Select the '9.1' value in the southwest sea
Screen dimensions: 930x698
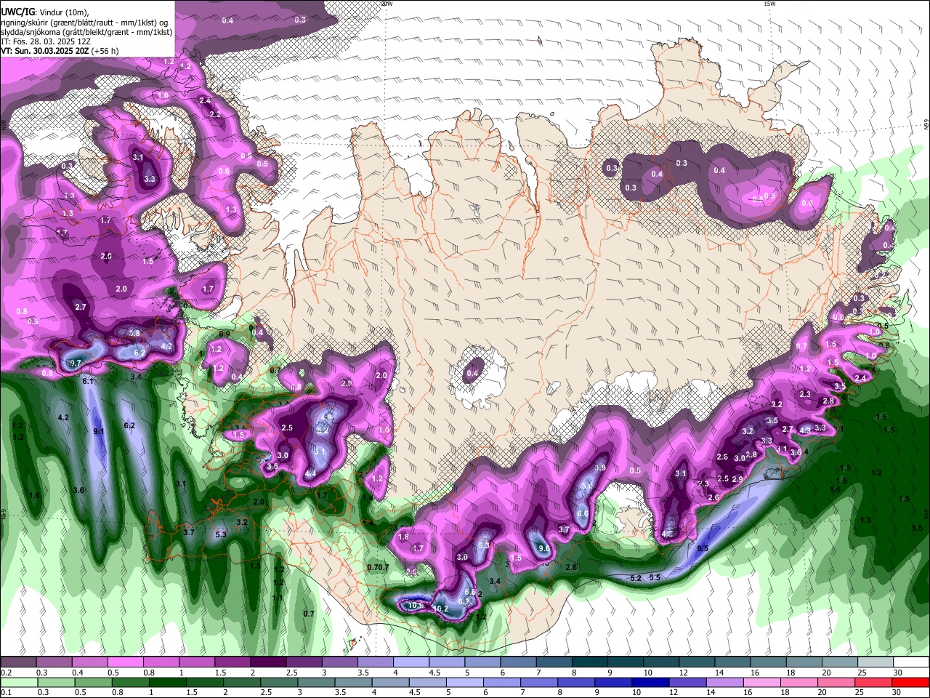pyautogui.click(x=99, y=431)
